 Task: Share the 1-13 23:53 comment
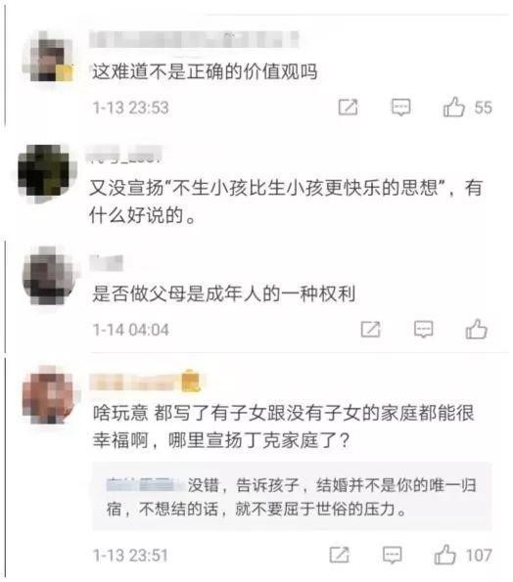349,108
